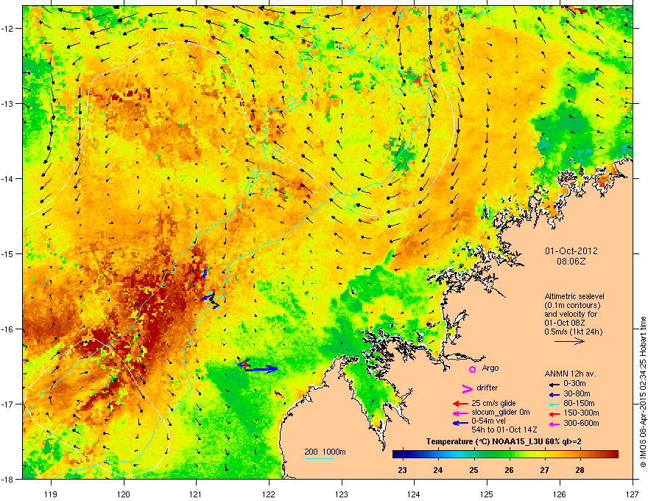Screen dimensions: 648x501
Task: Click the 28 tick on temperature scale
Action: [580, 470]
